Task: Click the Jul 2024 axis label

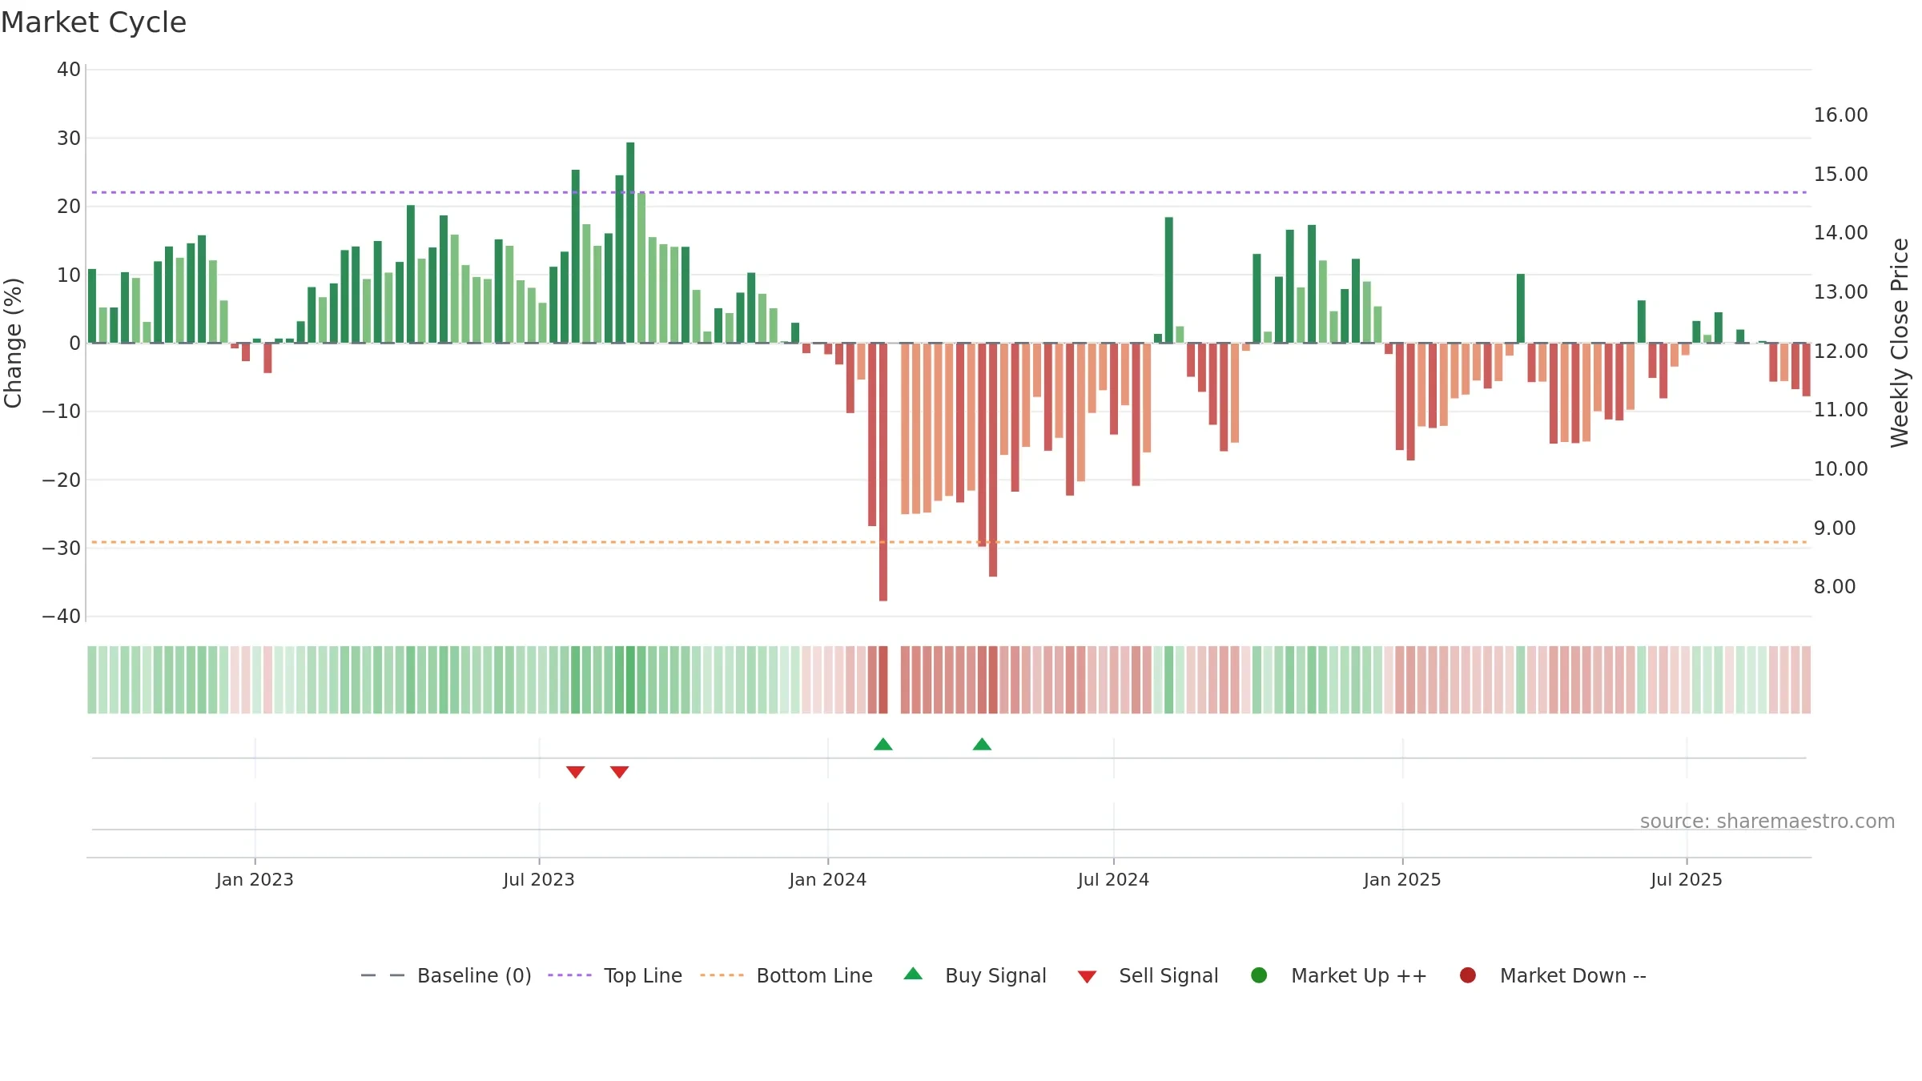Action: [x=1113, y=879]
